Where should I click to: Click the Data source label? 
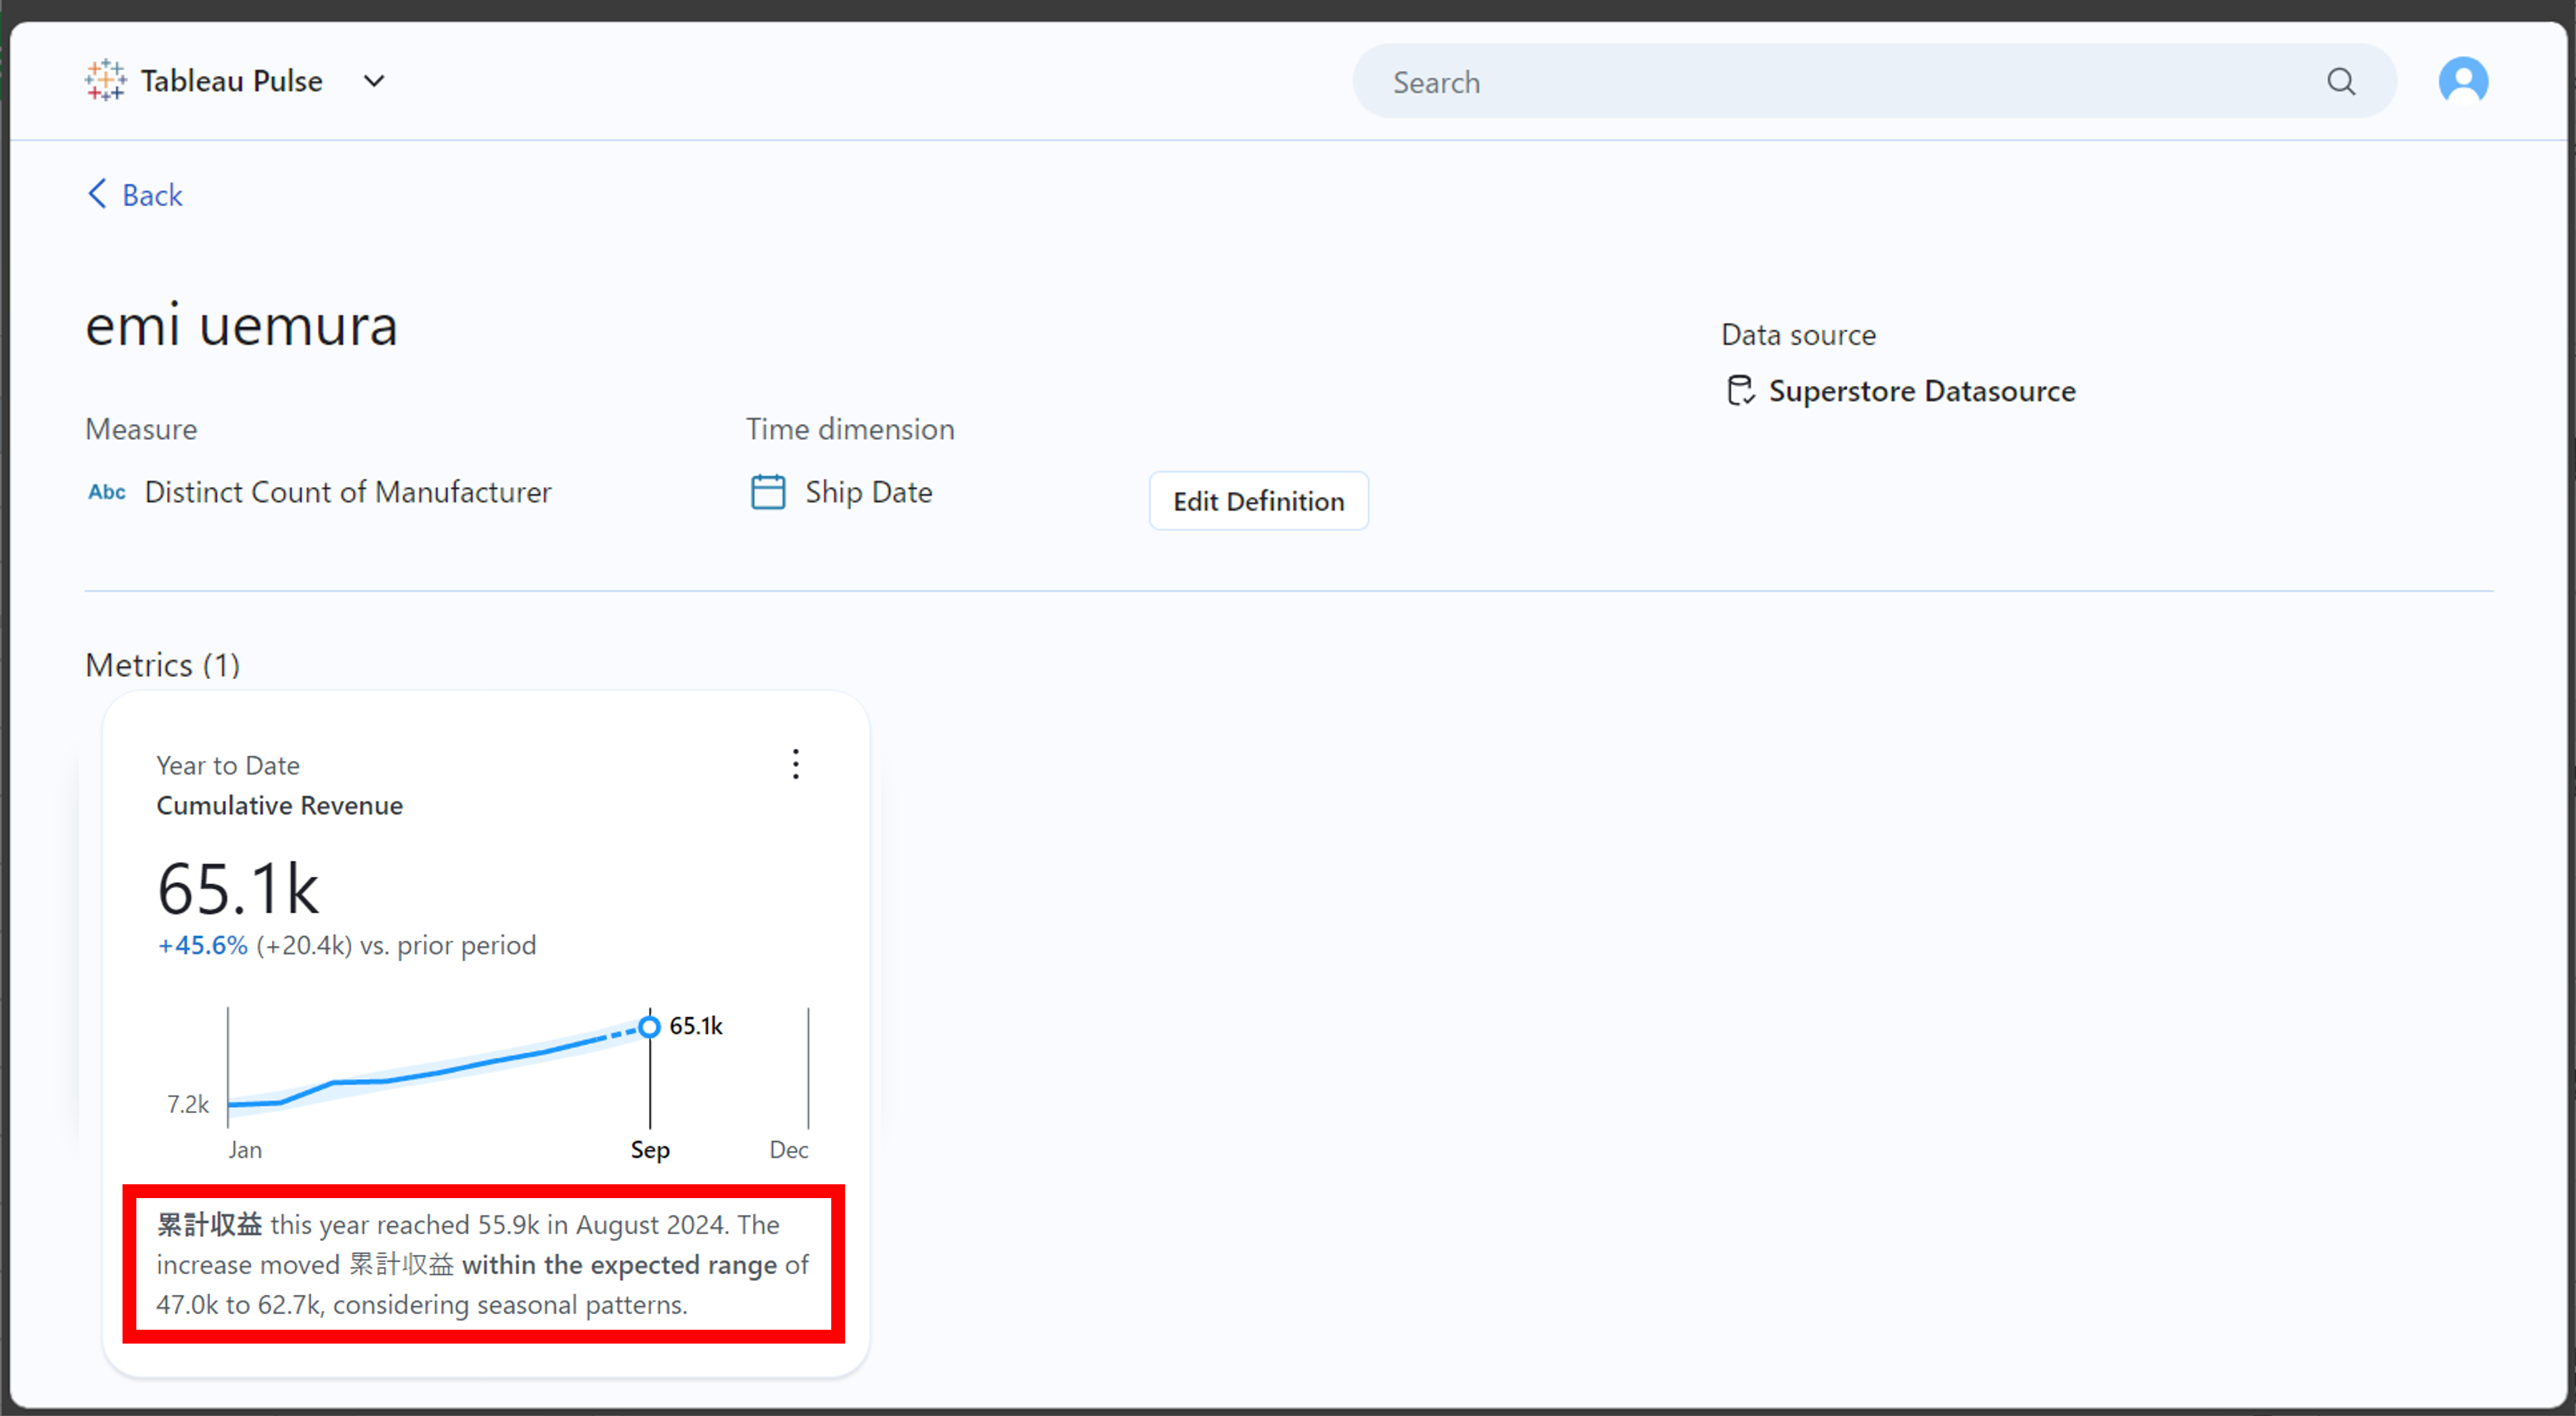[1798, 335]
